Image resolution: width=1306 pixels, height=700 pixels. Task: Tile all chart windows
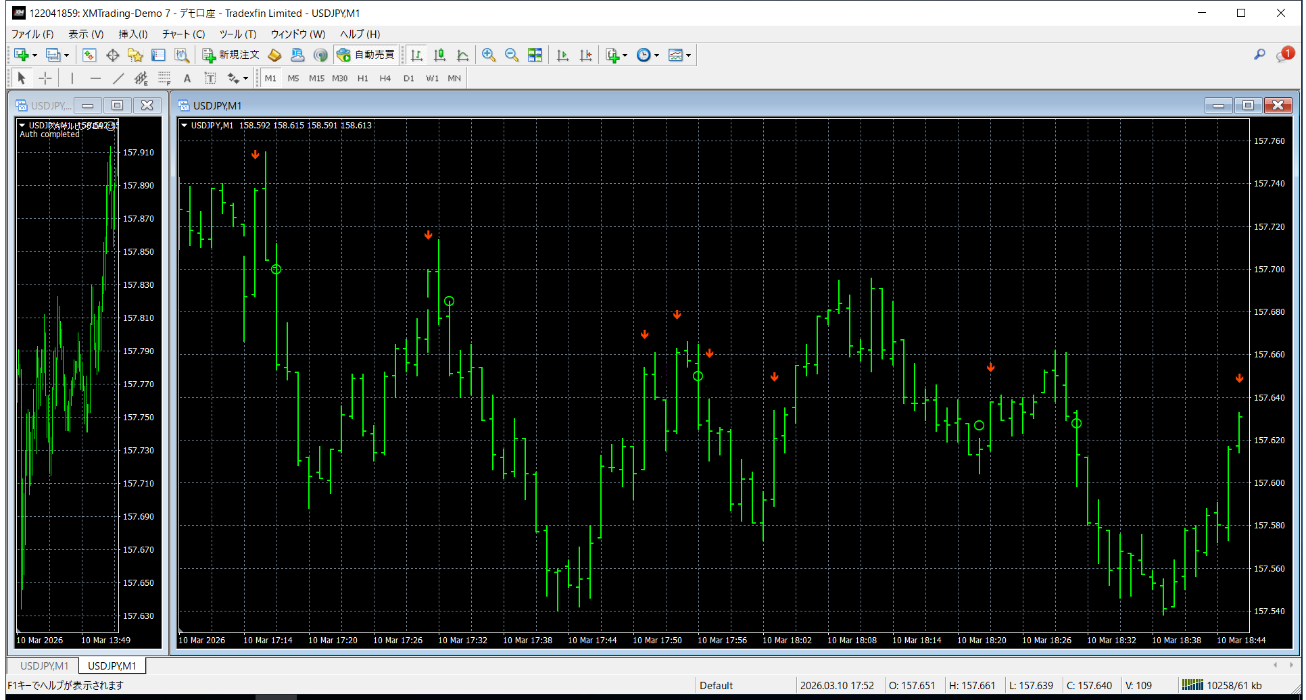click(535, 55)
